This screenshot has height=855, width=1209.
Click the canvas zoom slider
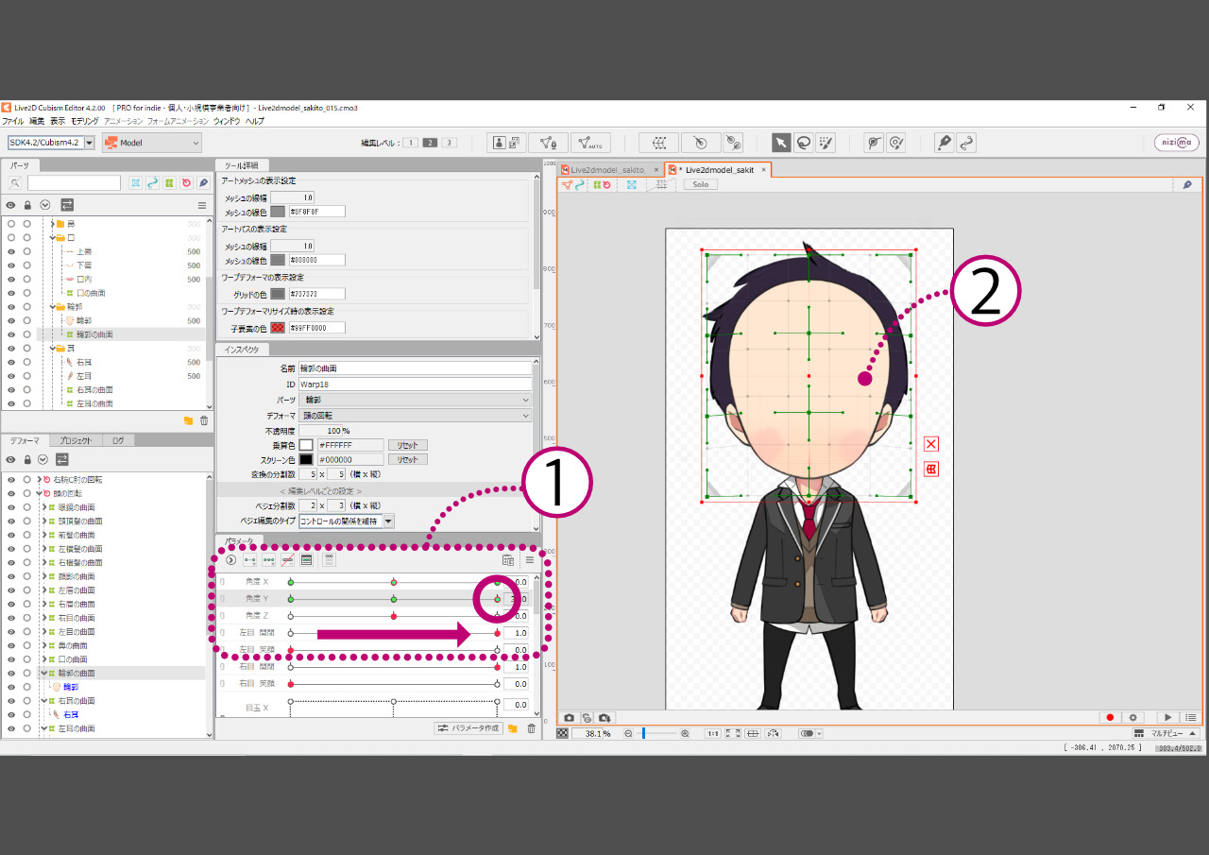pos(656,733)
